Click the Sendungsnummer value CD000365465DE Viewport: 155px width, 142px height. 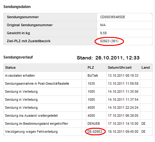(112, 17)
